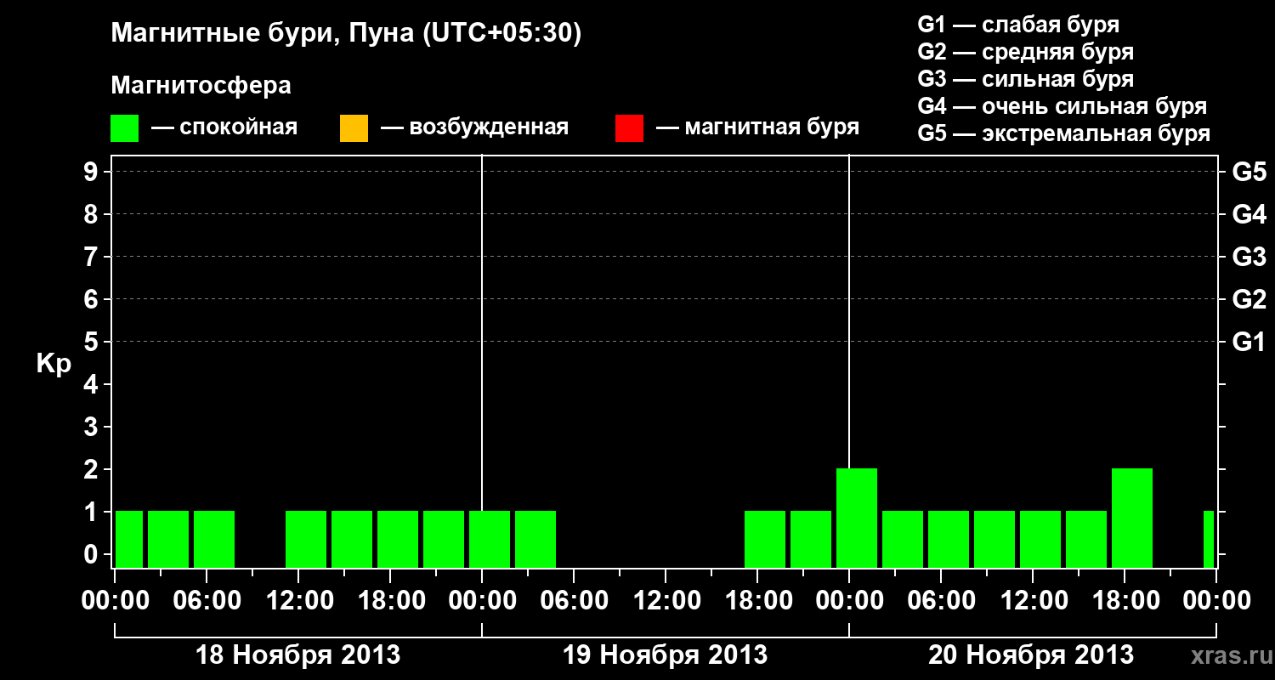Select the Kp 2 bar at 00:00 on 20 Ноября

pos(857,518)
